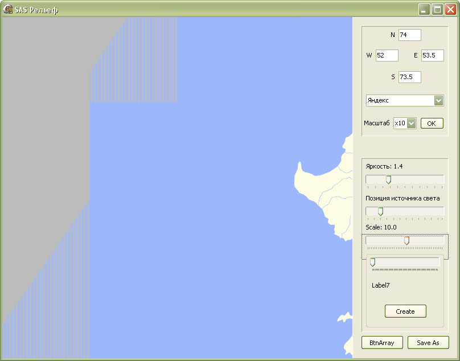460x361 pixels.
Task: Click the light source position slider thumb
Action: [x=380, y=211]
